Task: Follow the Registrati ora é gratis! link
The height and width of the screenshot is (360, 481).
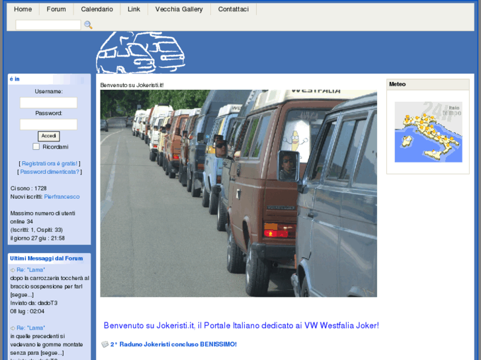Action: [x=50, y=164]
